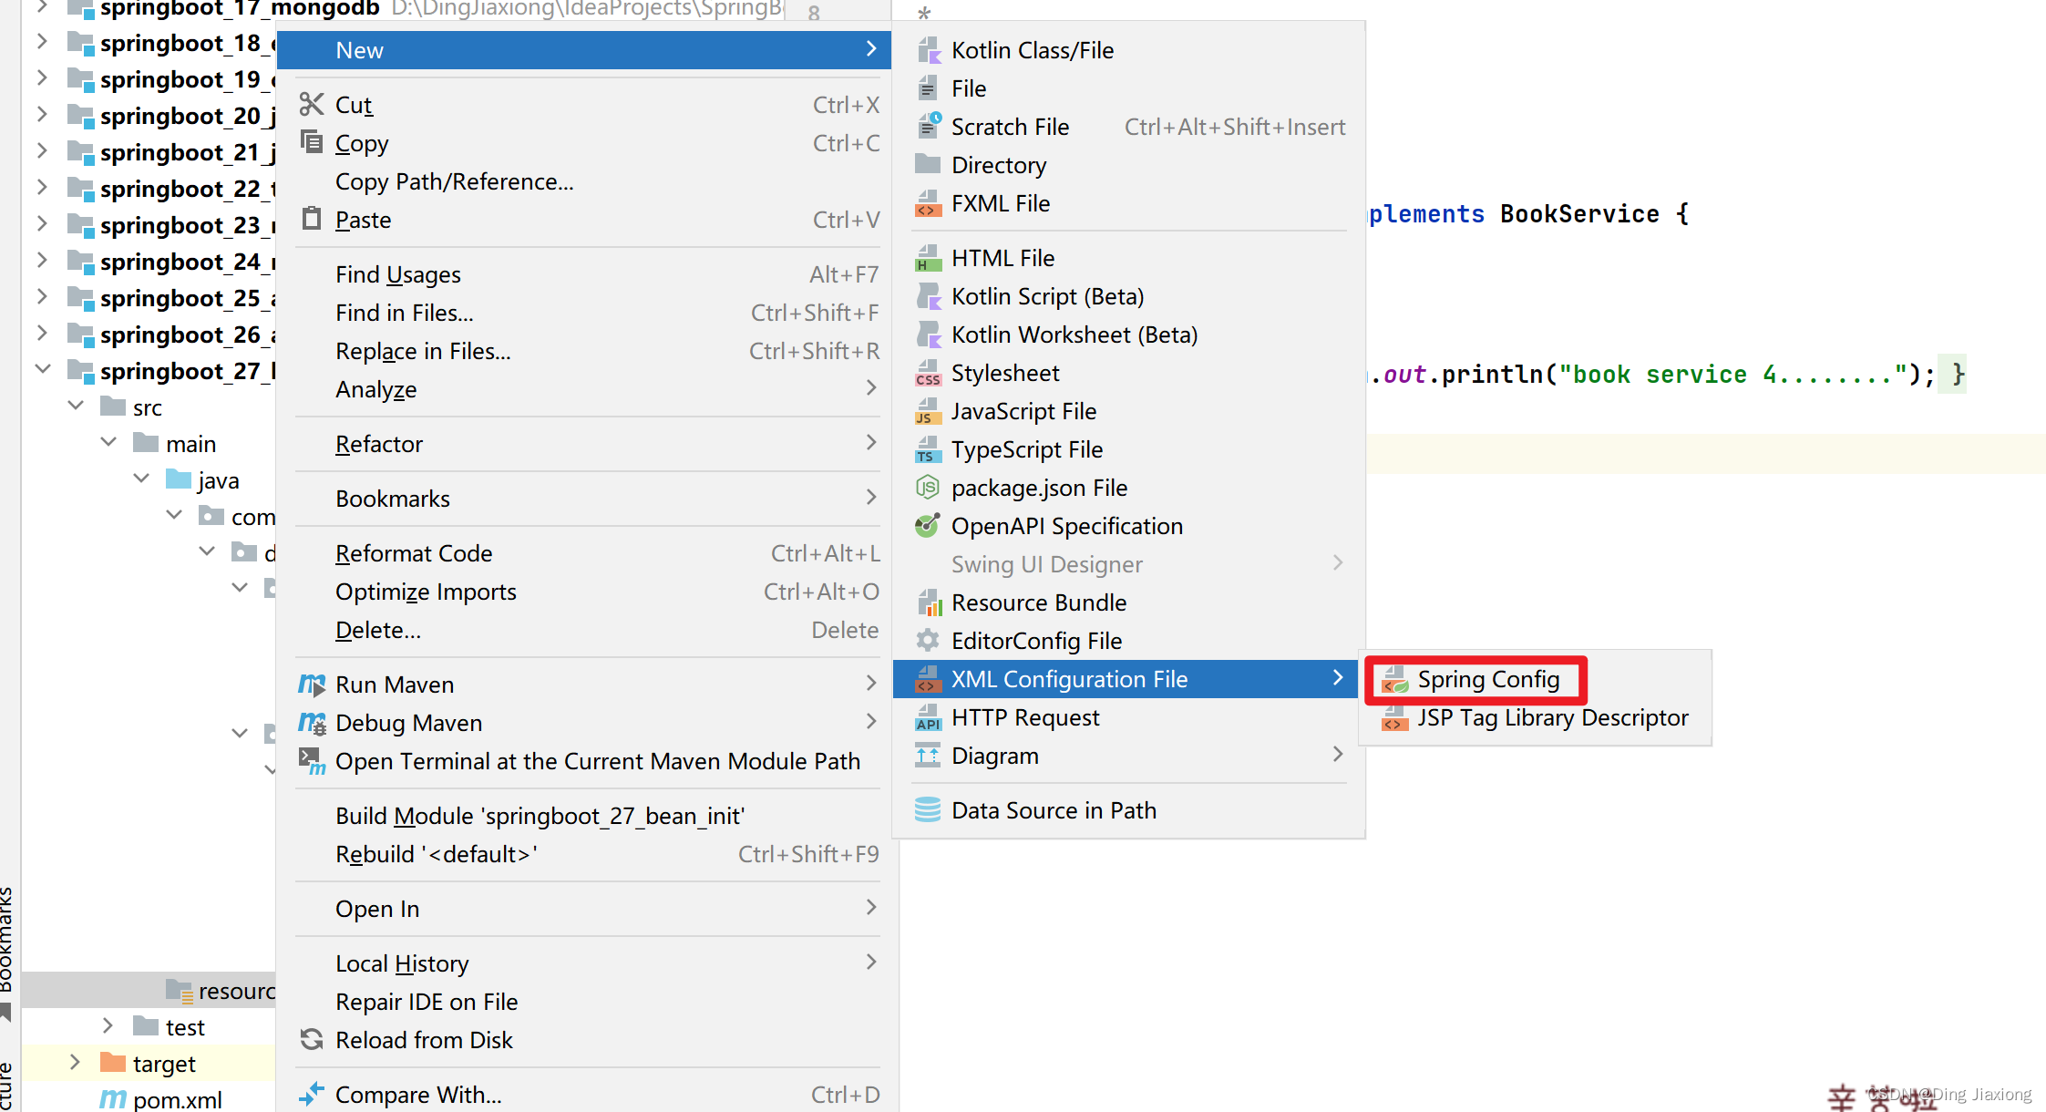Click the Kotlin Script (Beta) icon
This screenshot has width=2046, height=1112.
click(x=928, y=296)
